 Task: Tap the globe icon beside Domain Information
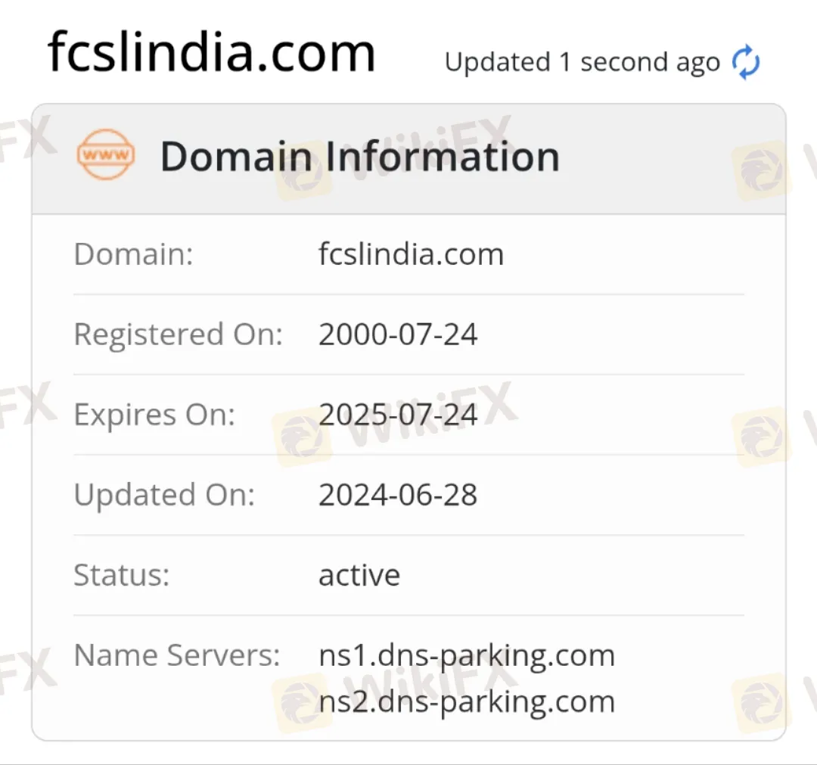(105, 156)
